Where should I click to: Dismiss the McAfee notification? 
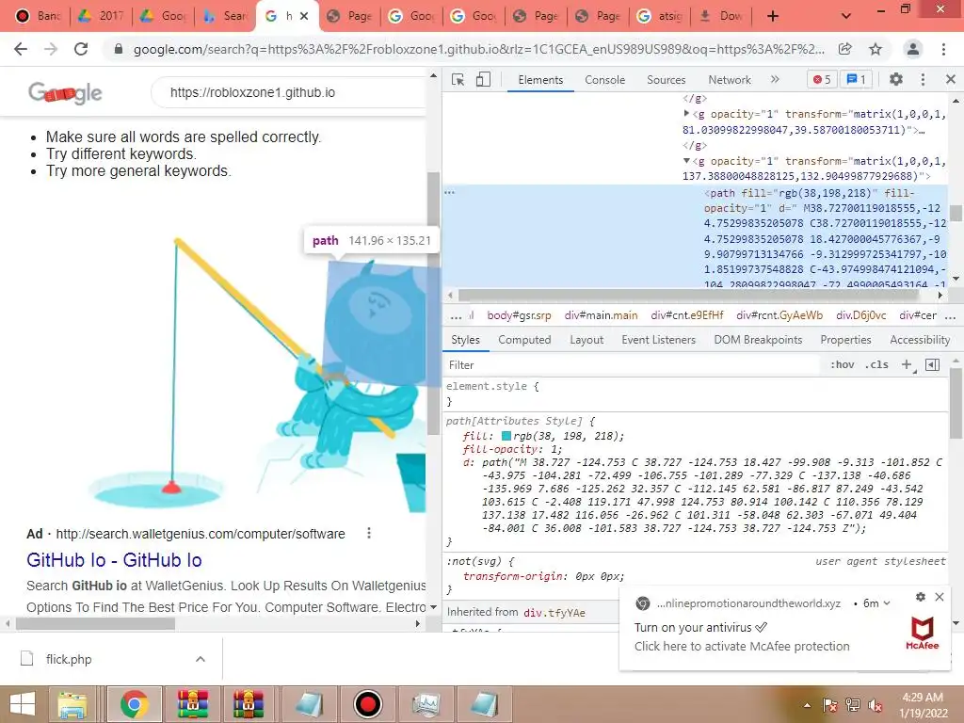point(940,597)
